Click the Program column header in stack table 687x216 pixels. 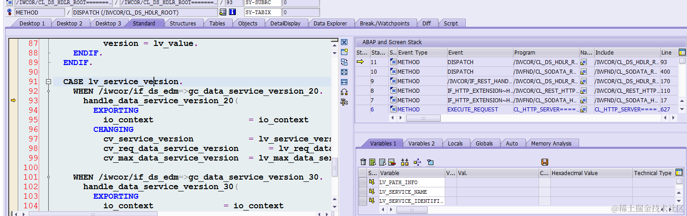(546, 52)
